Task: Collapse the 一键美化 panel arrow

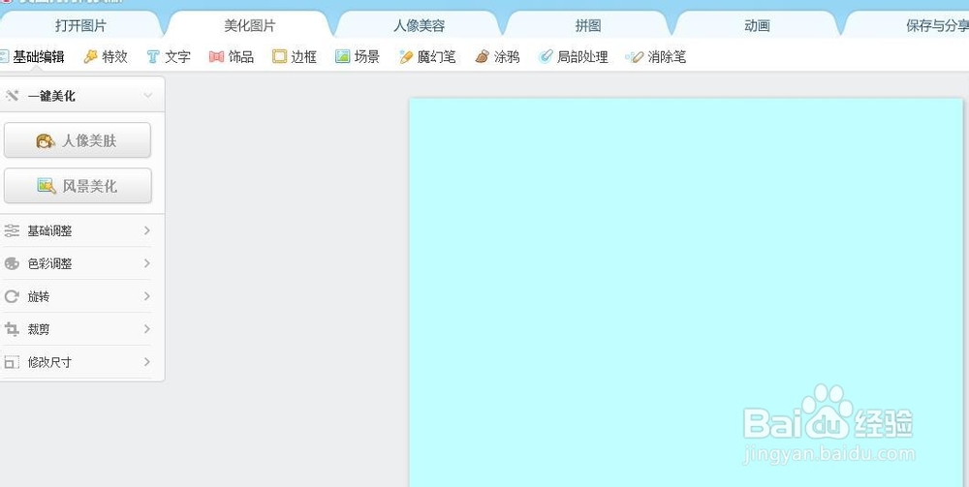Action: [147, 96]
